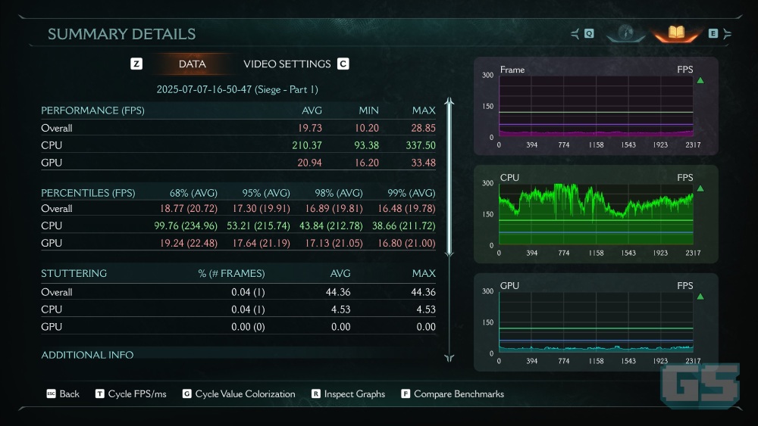The image size is (758, 426).
Task: Click Overall maximum value 28.85
Action: pos(424,128)
